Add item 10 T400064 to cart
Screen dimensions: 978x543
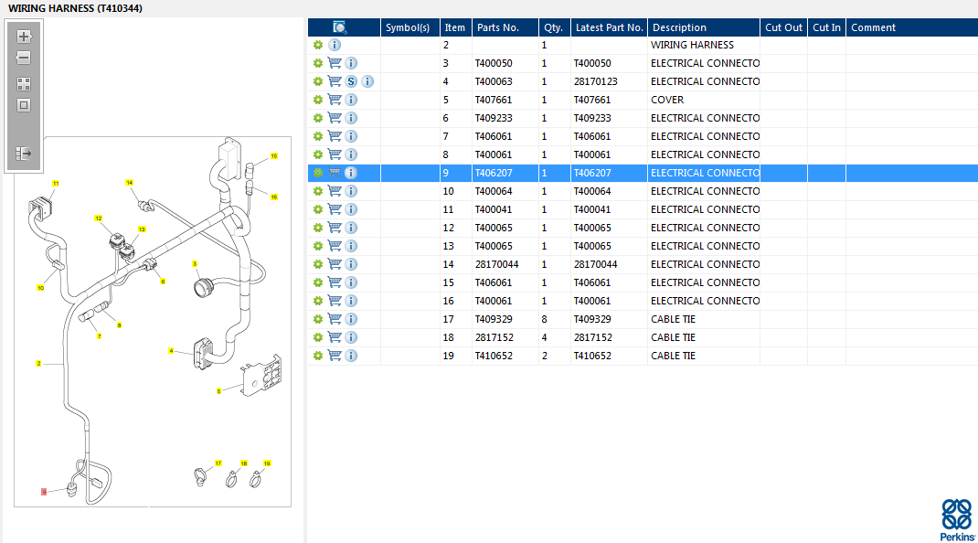point(335,191)
